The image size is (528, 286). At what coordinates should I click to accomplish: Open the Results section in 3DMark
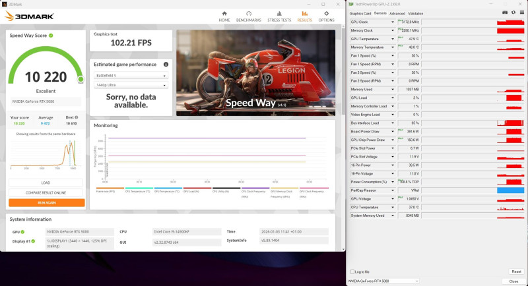pos(304,16)
